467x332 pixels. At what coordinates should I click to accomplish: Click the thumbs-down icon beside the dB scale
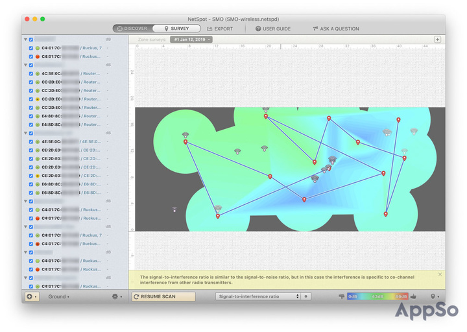342,296
